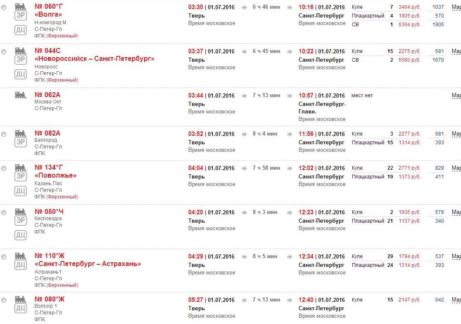Open the «Санкт-Петербург – Астрахань» train link

coord(88,264)
